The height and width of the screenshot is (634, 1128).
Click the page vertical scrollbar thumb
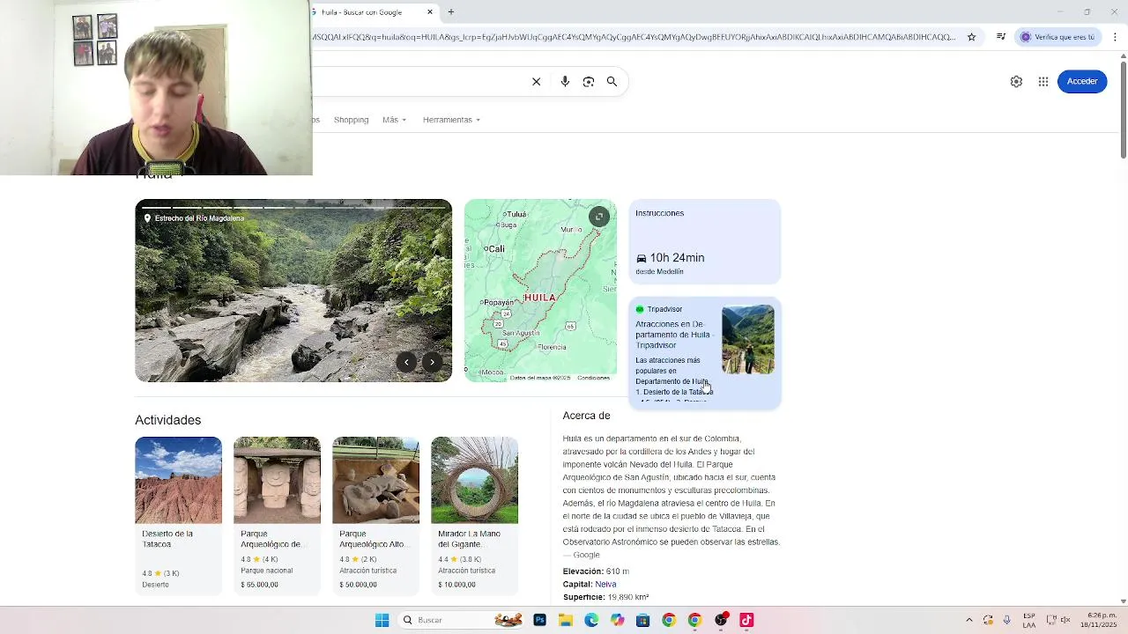pyautogui.click(x=1123, y=110)
